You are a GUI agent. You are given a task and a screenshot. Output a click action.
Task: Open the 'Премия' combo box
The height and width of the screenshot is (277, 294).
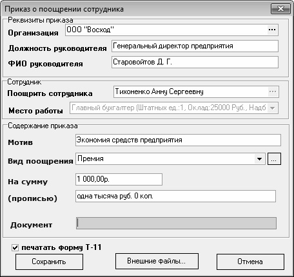tap(170, 159)
